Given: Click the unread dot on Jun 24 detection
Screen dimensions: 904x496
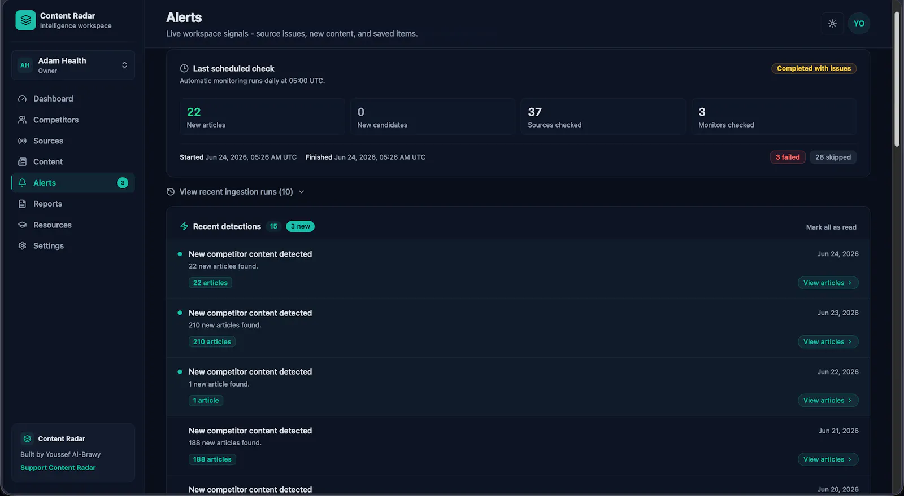Looking at the screenshot, I should pyautogui.click(x=180, y=254).
